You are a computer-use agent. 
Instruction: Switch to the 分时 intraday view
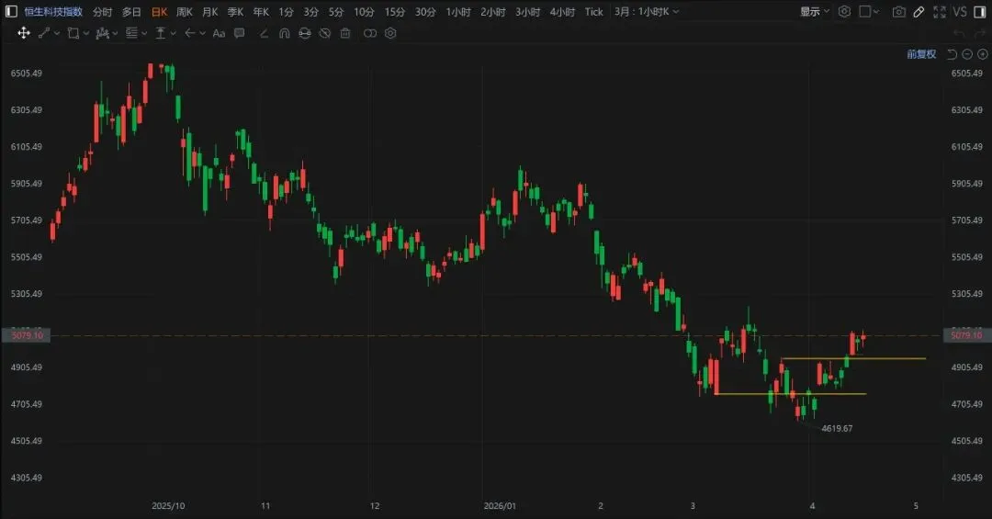102,11
